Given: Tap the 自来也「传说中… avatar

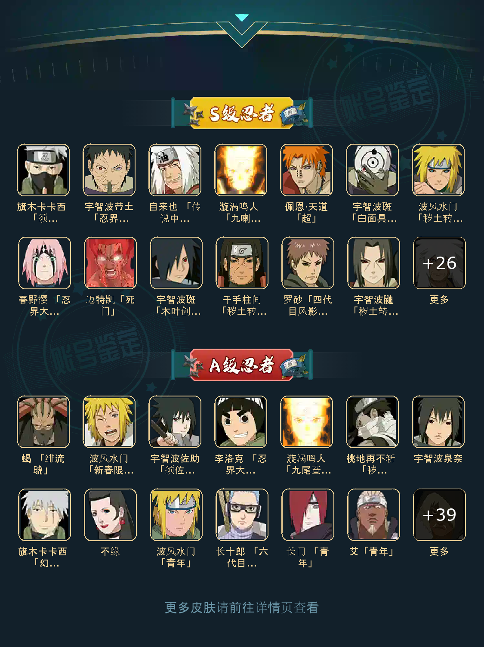Looking at the screenshot, I should [x=175, y=170].
